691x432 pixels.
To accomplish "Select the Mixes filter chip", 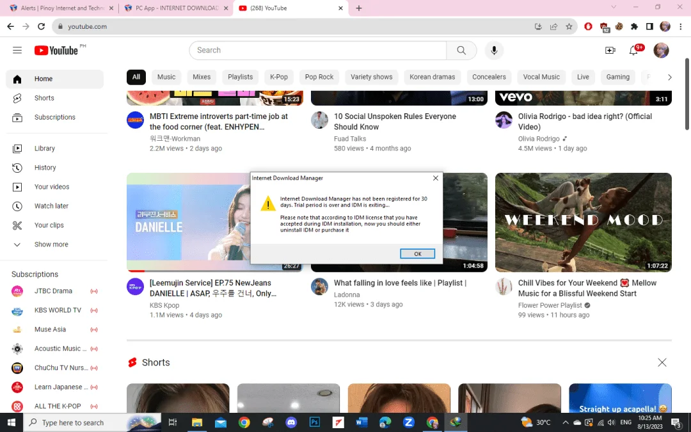I will [202, 77].
